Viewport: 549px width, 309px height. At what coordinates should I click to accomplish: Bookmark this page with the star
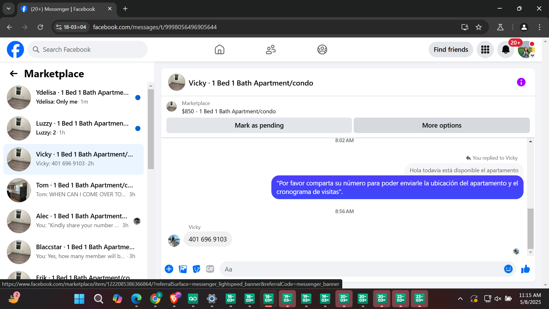(x=479, y=27)
